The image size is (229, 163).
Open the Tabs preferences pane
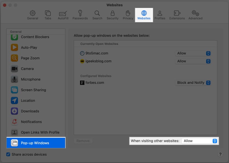pos(48,15)
